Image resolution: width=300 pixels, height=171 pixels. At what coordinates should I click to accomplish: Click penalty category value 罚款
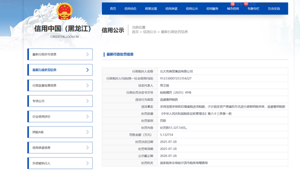click(163, 121)
